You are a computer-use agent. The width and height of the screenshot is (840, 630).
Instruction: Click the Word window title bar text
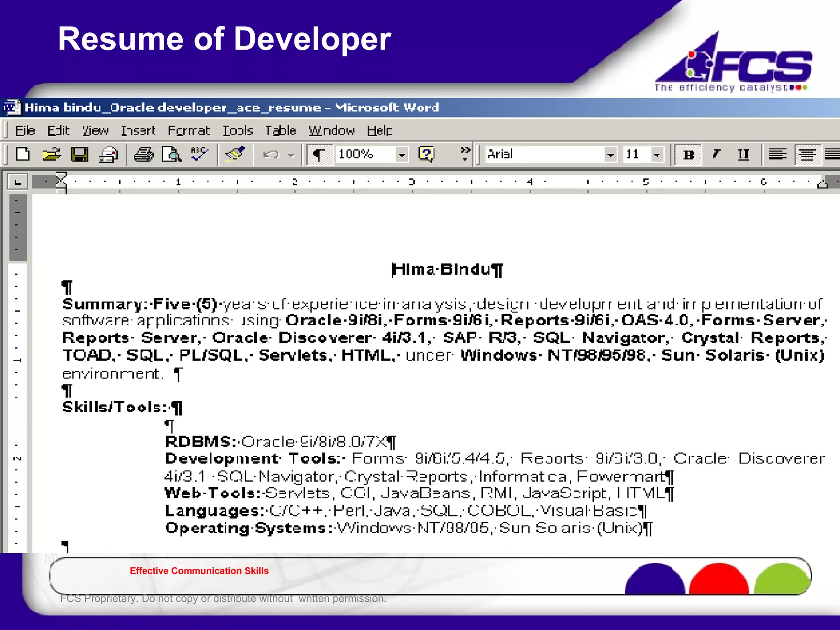click(x=232, y=107)
